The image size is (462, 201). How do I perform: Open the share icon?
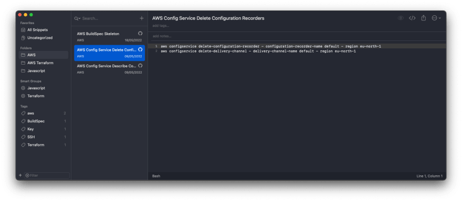[x=423, y=18]
